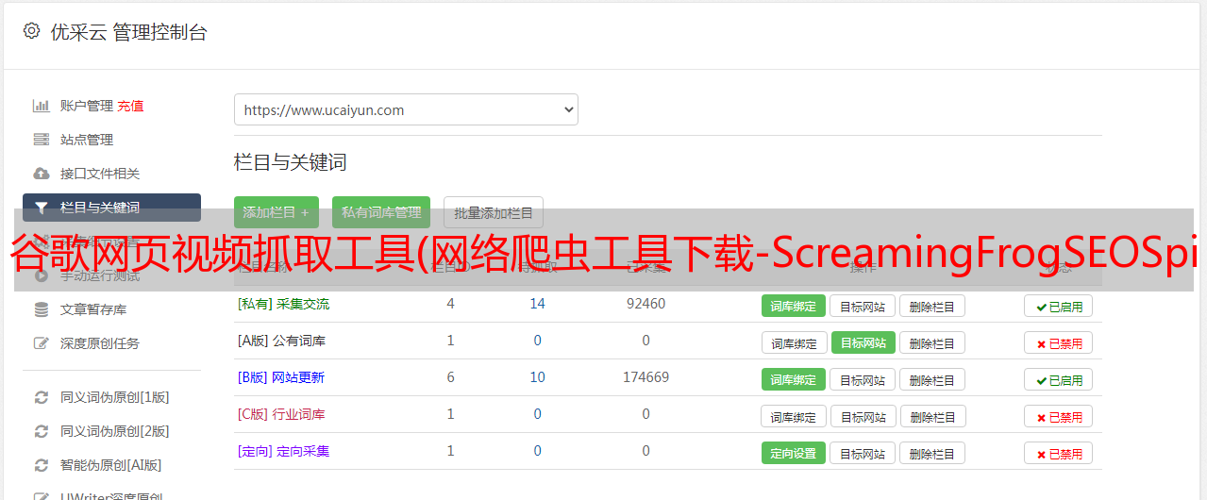Open the [私有] 采集交流 column

click(x=283, y=304)
